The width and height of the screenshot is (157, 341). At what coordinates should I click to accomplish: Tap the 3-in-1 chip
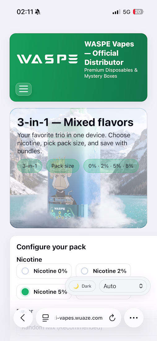(30, 166)
